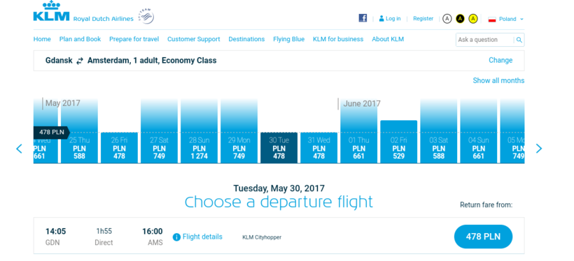This screenshot has width=574, height=261.
Task: Click Show all months link
Action: coord(498,80)
